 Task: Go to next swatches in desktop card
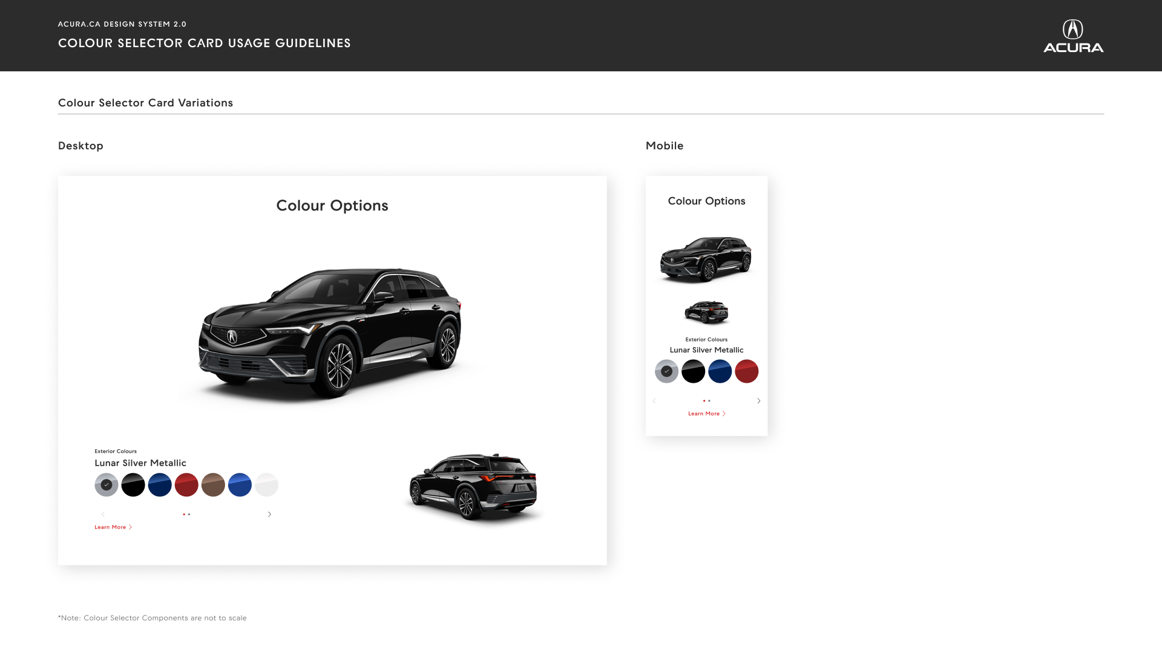point(269,515)
